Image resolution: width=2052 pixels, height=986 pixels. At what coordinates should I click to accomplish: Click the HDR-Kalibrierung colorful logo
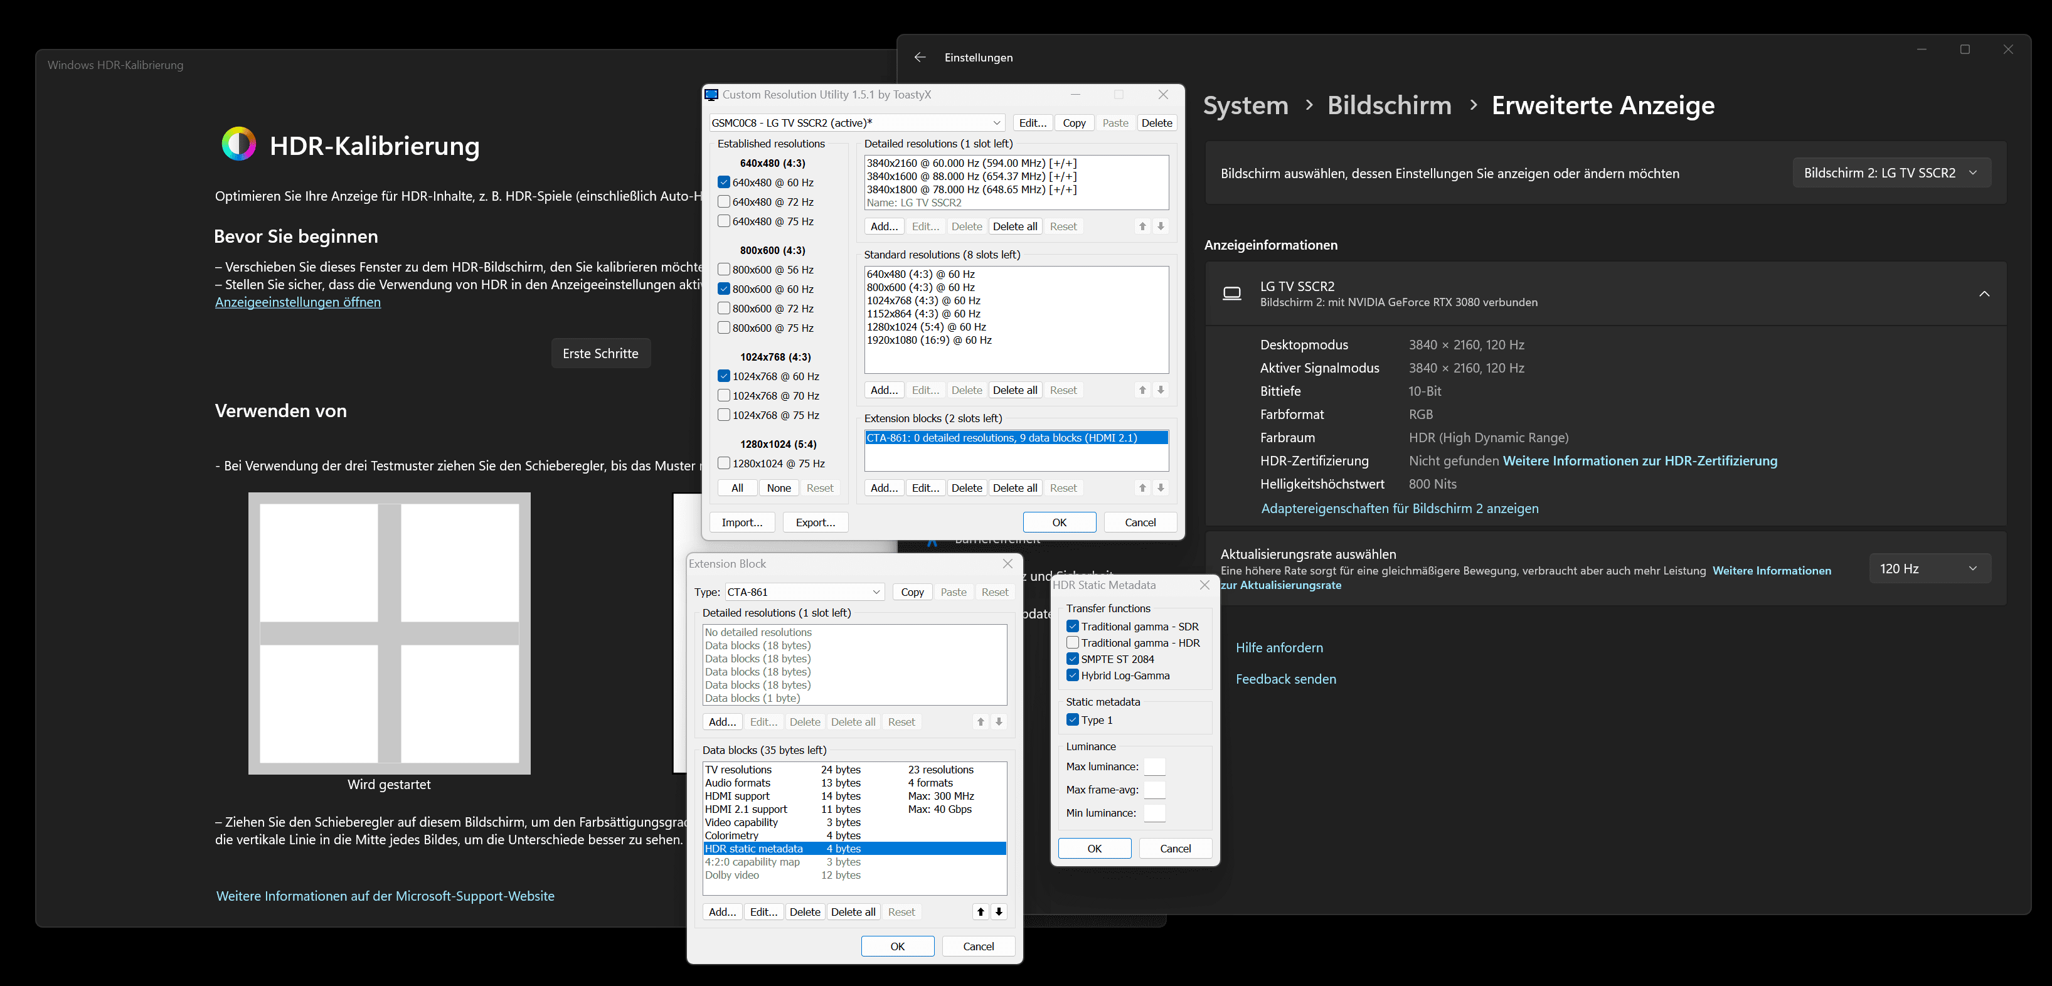click(x=238, y=144)
